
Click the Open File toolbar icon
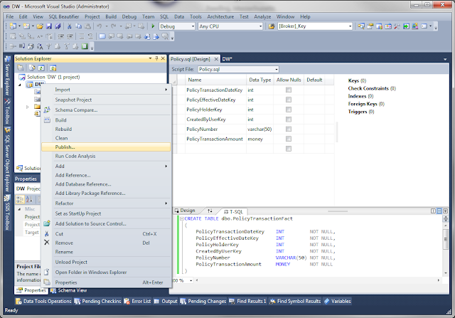(40, 26)
